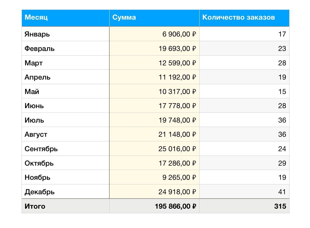310x228 pixels.
Task: Select the Сумма column header
Action: tap(154, 18)
